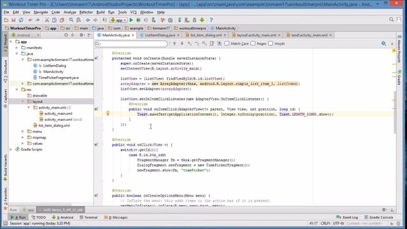Open the Terminal tool window

pyautogui.click(x=88, y=218)
